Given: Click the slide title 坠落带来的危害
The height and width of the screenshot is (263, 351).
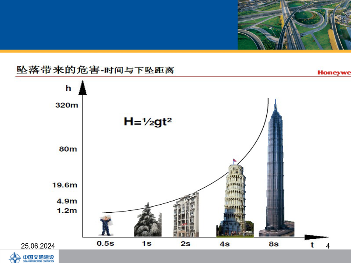Looking at the screenshot, I should pyautogui.click(x=58, y=70).
